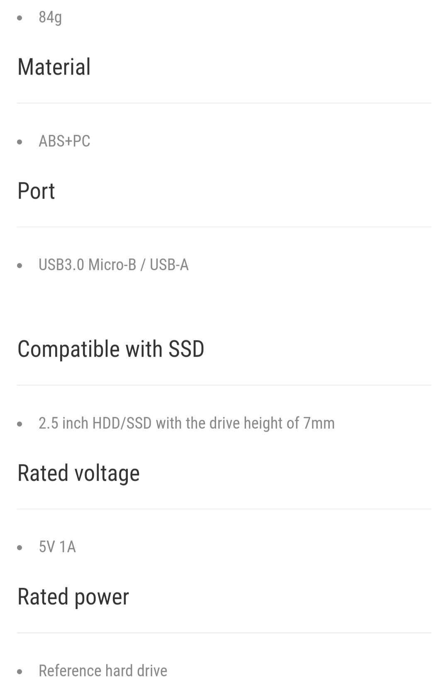
Task: Tap the Port section heading
Action: 36,191
